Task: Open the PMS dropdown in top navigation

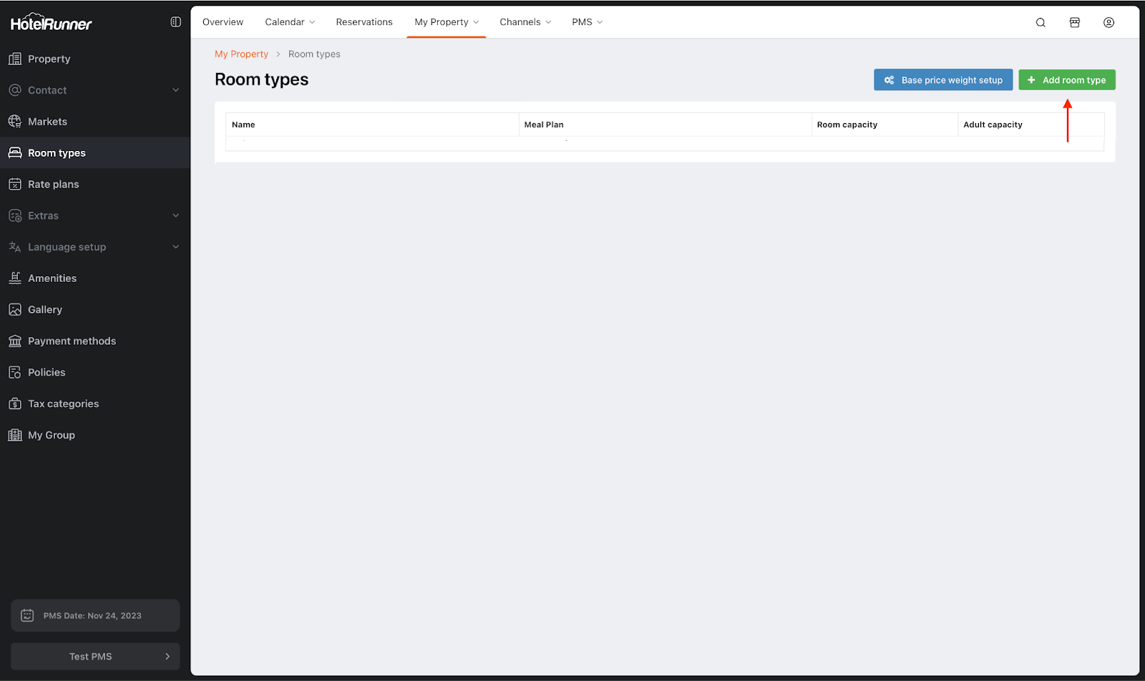Action: [x=587, y=22]
